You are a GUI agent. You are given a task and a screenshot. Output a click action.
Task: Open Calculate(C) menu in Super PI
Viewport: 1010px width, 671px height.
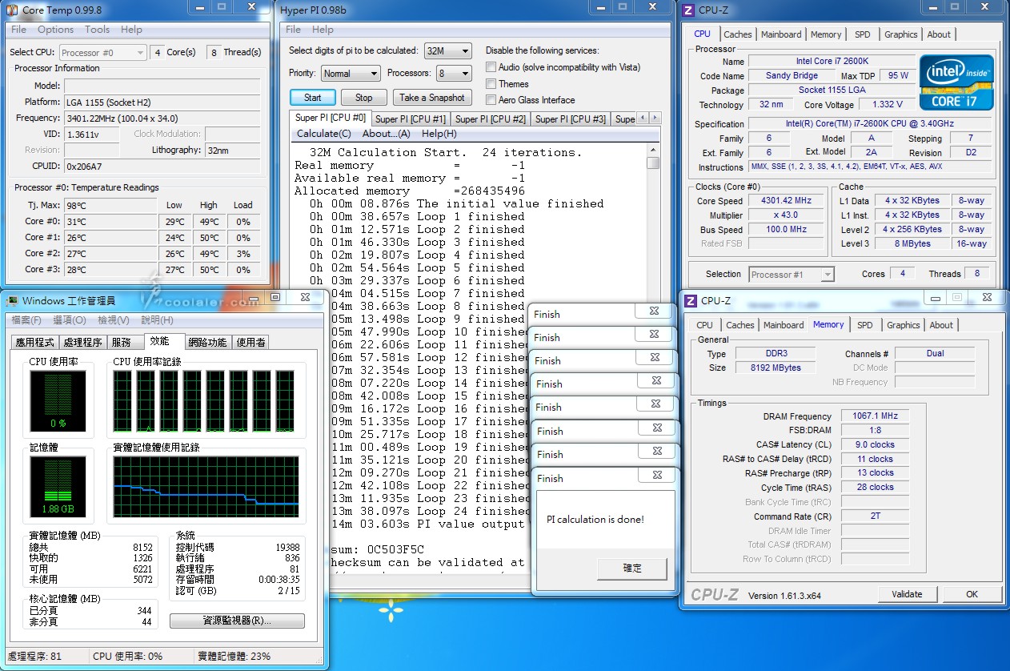point(324,134)
